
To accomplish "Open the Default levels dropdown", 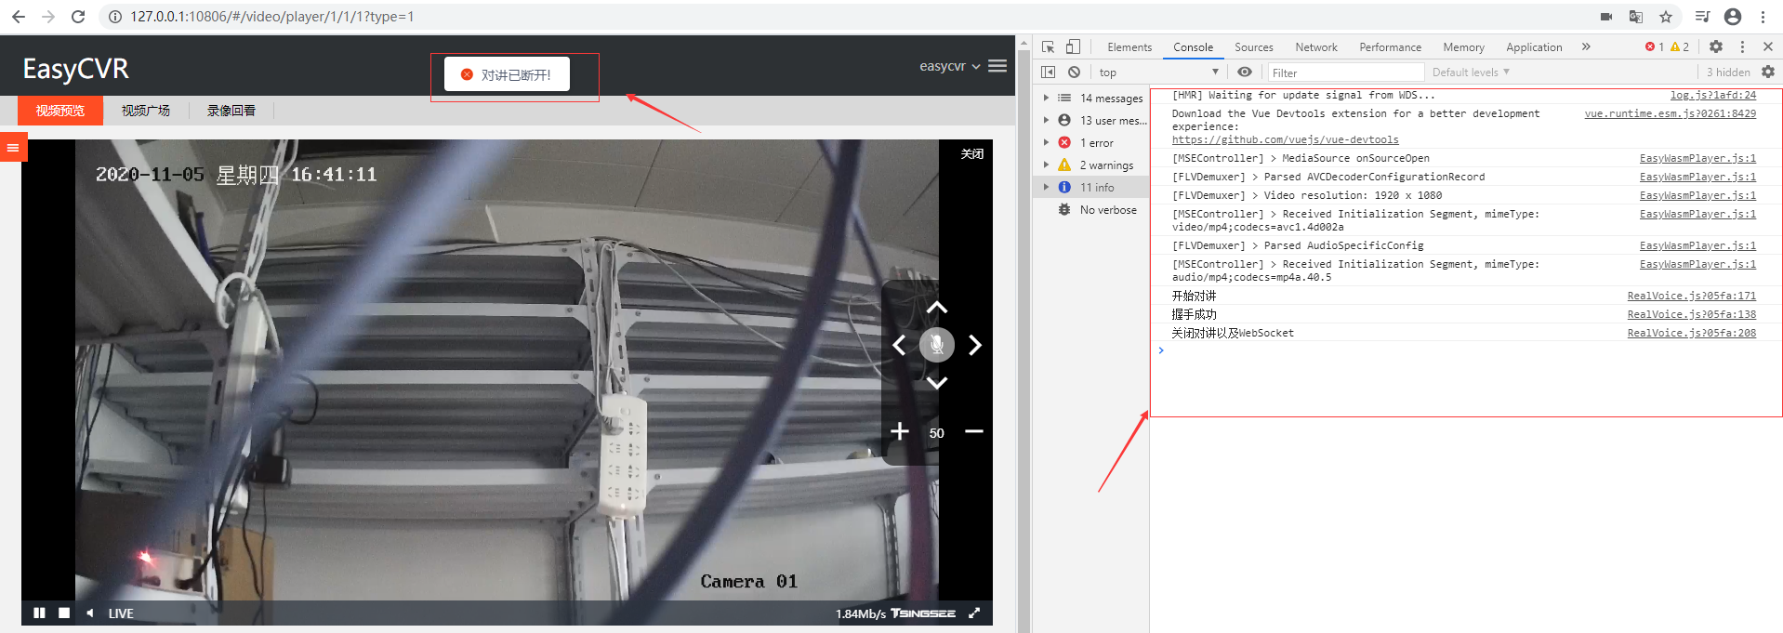I will [x=1471, y=72].
